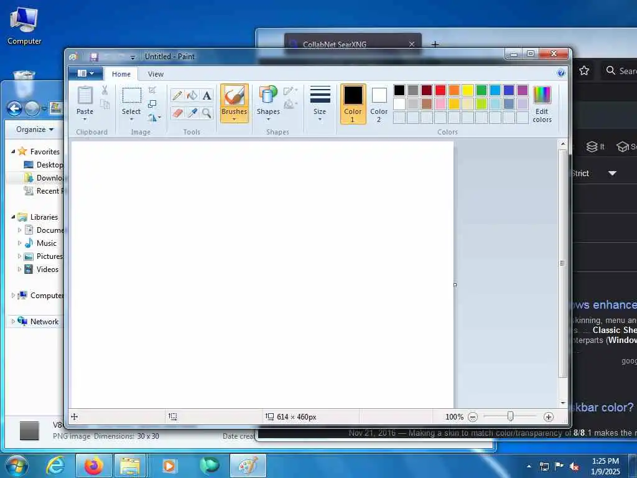Show hidden tray icons arrow
Image resolution: width=637 pixels, height=478 pixels.
coord(529,466)
